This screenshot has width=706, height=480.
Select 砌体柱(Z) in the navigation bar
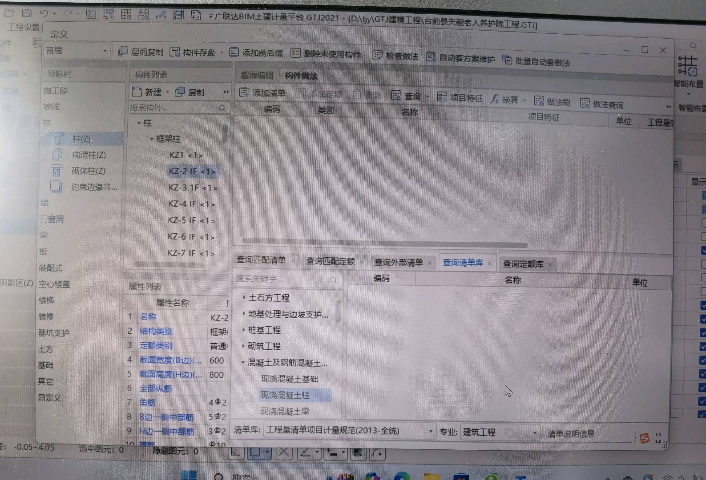click(88, 171)
